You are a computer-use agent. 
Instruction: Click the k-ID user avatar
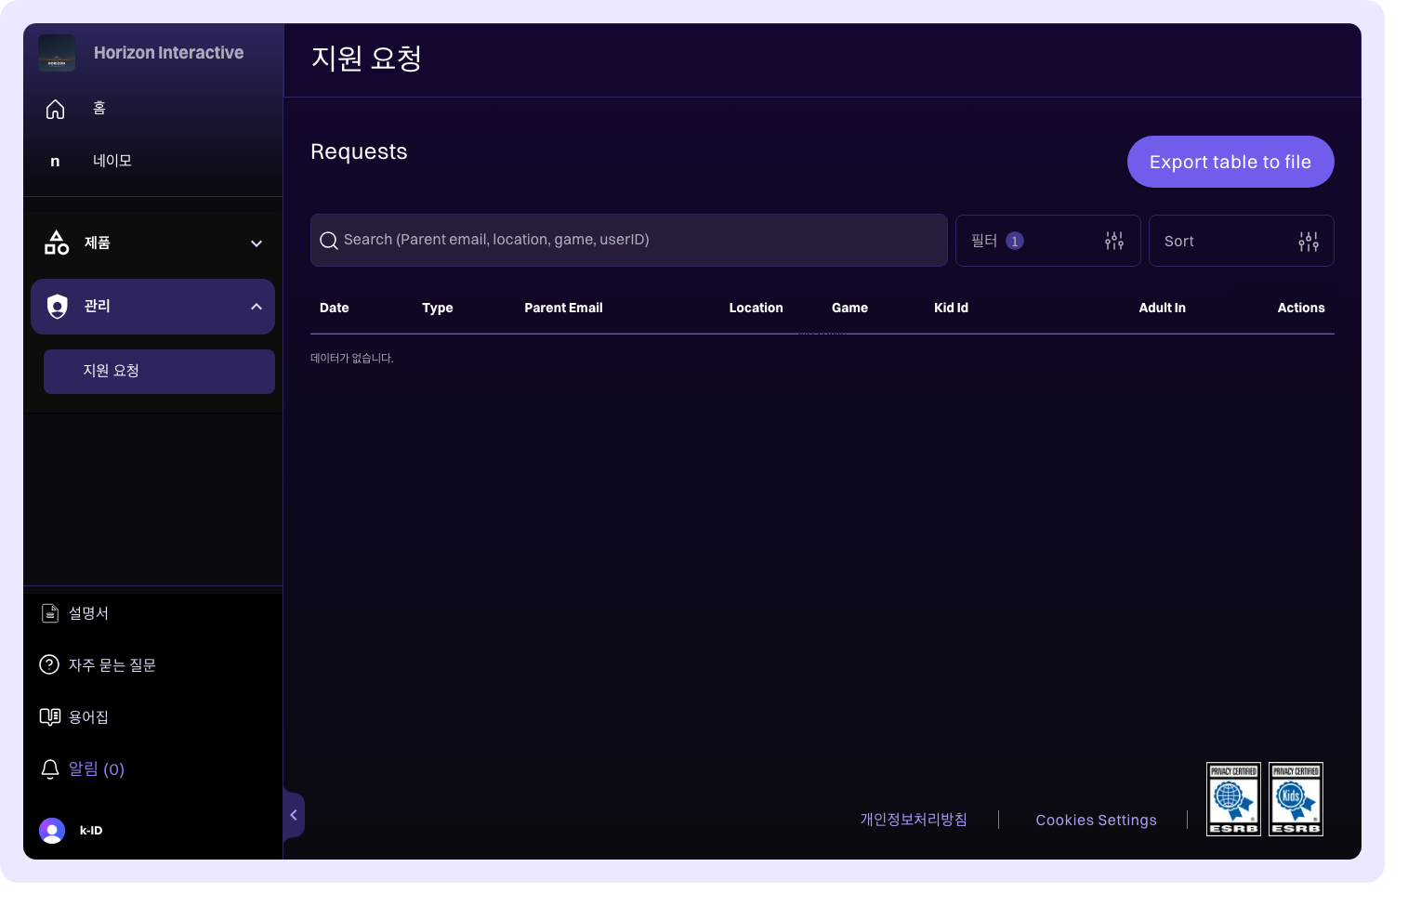[x=52, y=831]
